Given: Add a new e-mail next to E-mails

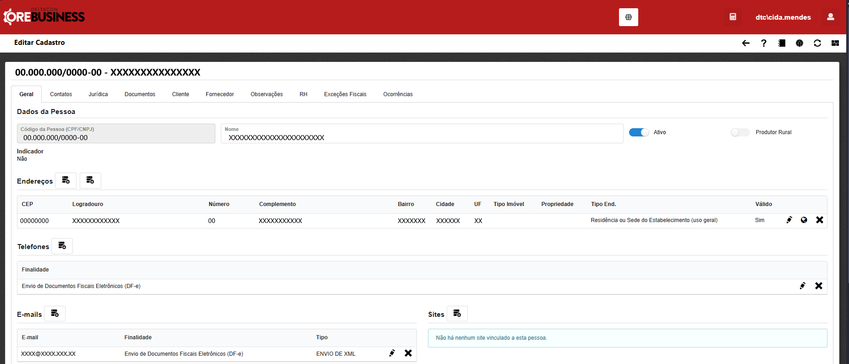Looking at the screenshot, I should (x=55, y=314).
